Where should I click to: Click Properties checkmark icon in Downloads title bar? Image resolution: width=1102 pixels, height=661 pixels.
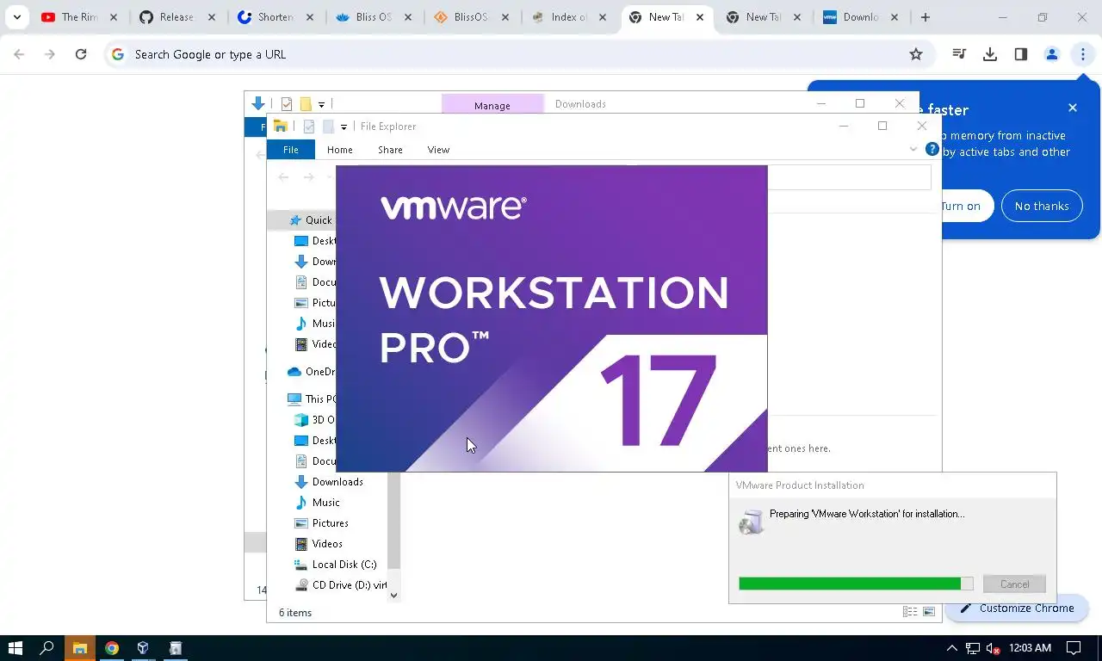tap(287, 104)
